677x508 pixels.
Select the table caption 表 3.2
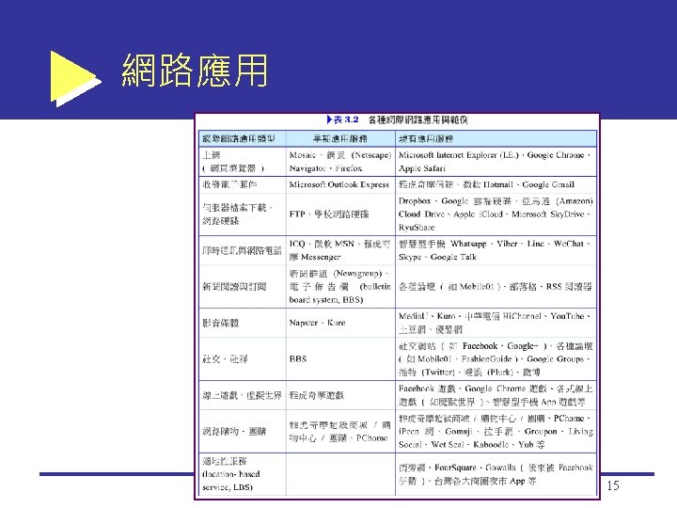tap(343, 119)
